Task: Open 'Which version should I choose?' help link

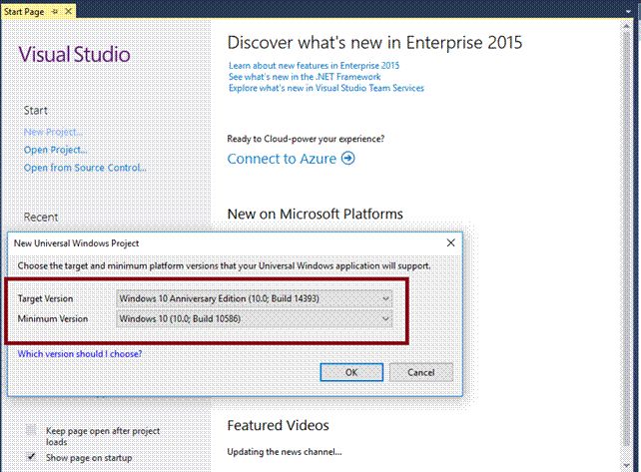Action: click(80, 354)
